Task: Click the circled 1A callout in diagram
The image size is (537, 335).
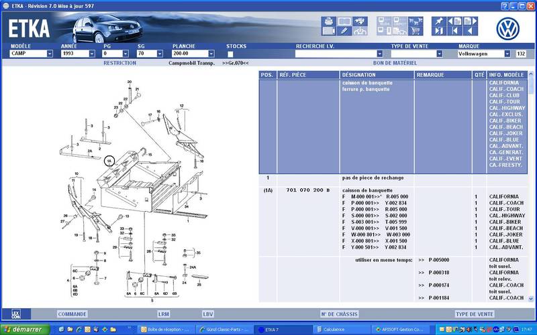Action: pos(109,161)
